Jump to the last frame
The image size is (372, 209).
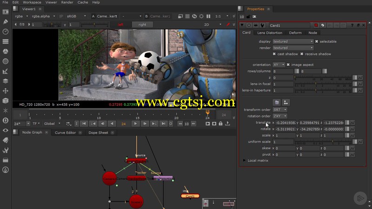pos(163,124)
